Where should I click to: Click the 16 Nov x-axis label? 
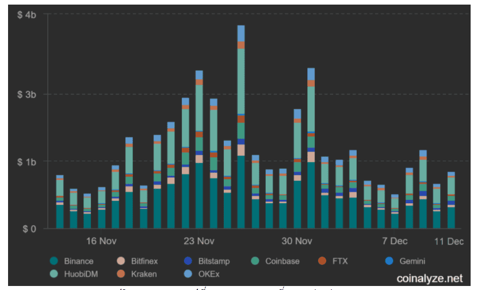pos(101,241)
